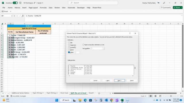Open File Explorer from the taskbar
Image resolution: width=184 pixels, height=103 pixels.
[80, 100]
